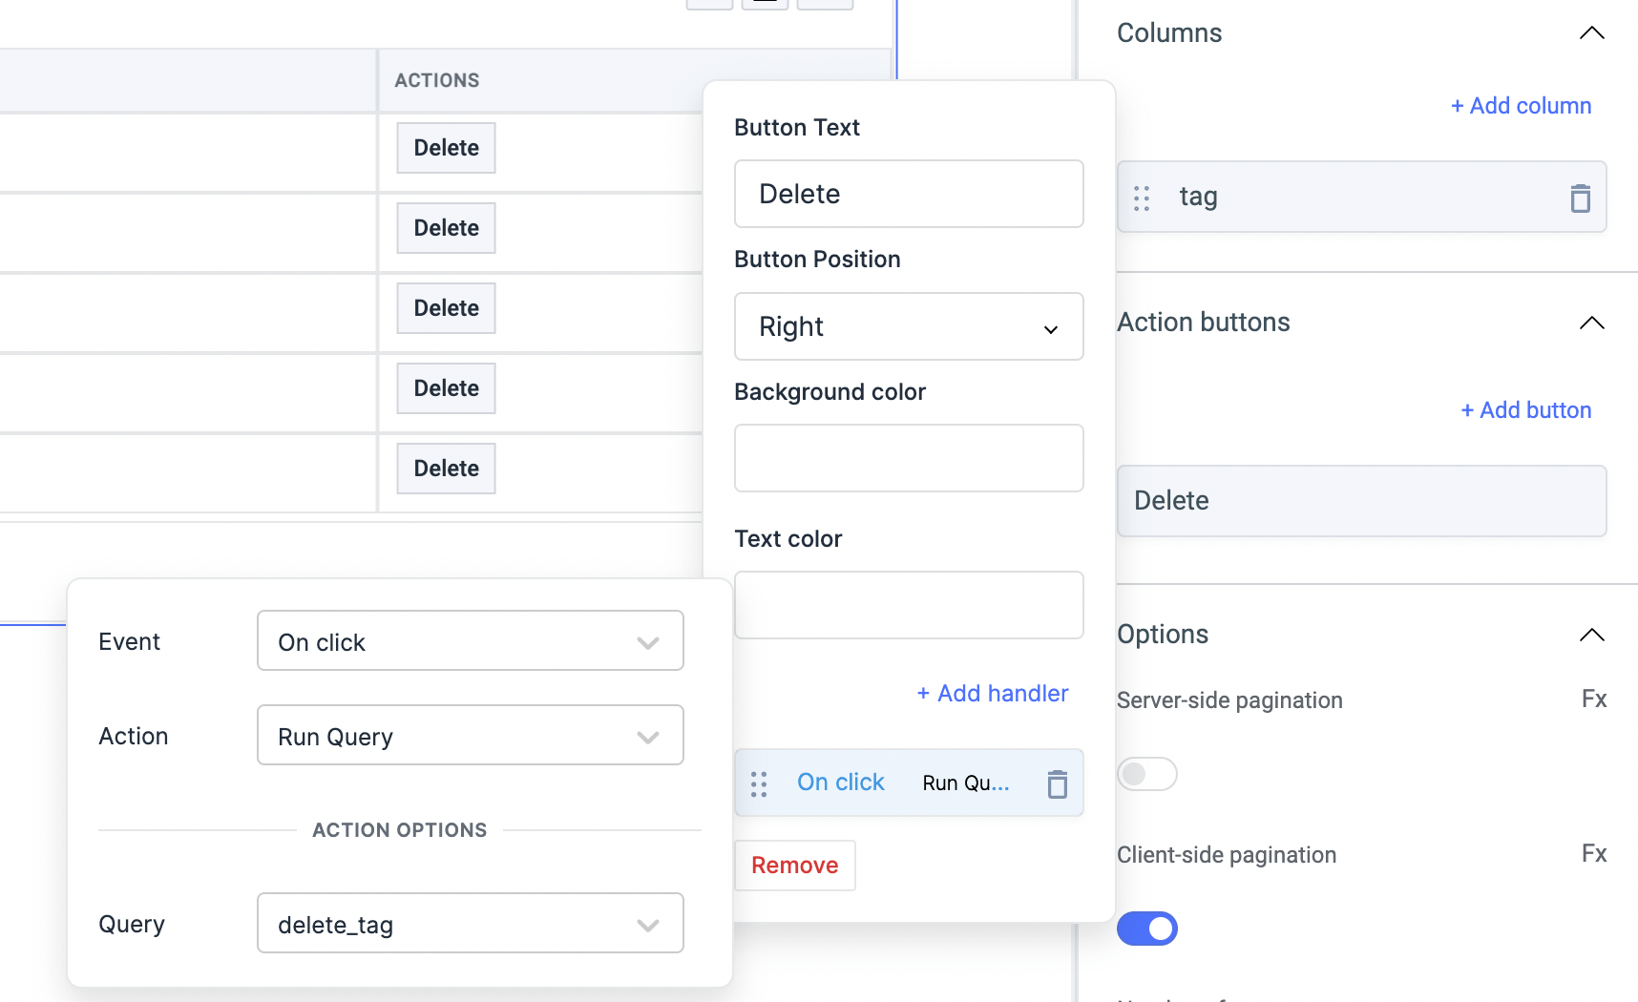The height and width of the screenshot is (1002, 1638).
Task: Grab the drag handle of On click handler
Action: [x=759, y=783]
